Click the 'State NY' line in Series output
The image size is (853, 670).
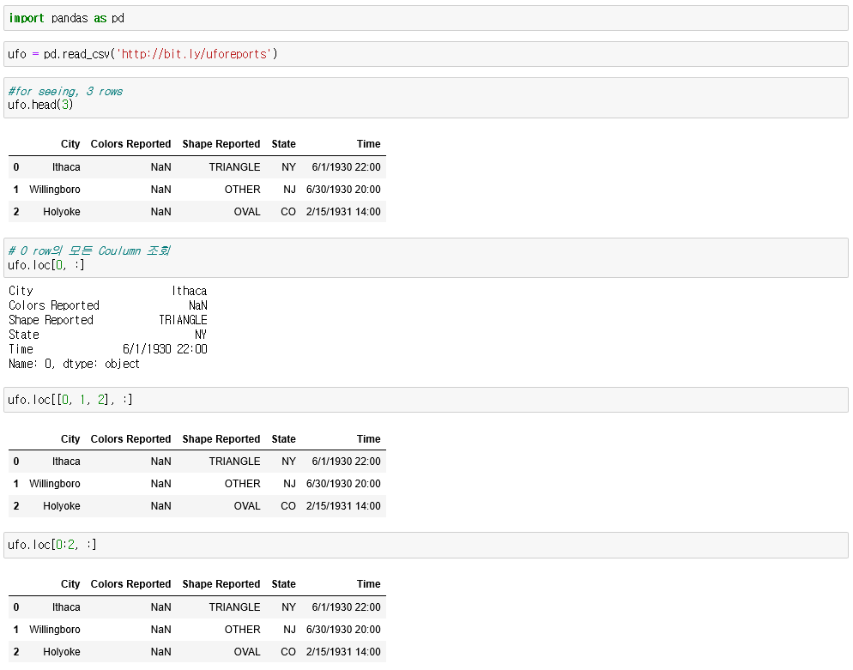[x=108, y=335]
